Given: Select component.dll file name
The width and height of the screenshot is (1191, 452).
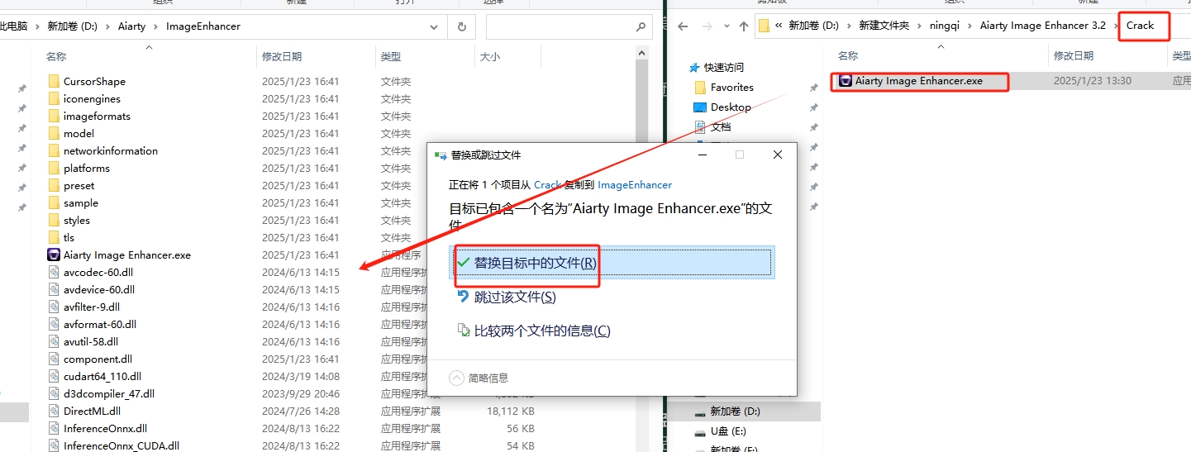Looking at the screenshot, I should click(98, 359).
